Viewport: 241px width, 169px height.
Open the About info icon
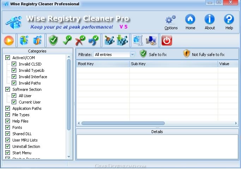(x=210, y=19)
